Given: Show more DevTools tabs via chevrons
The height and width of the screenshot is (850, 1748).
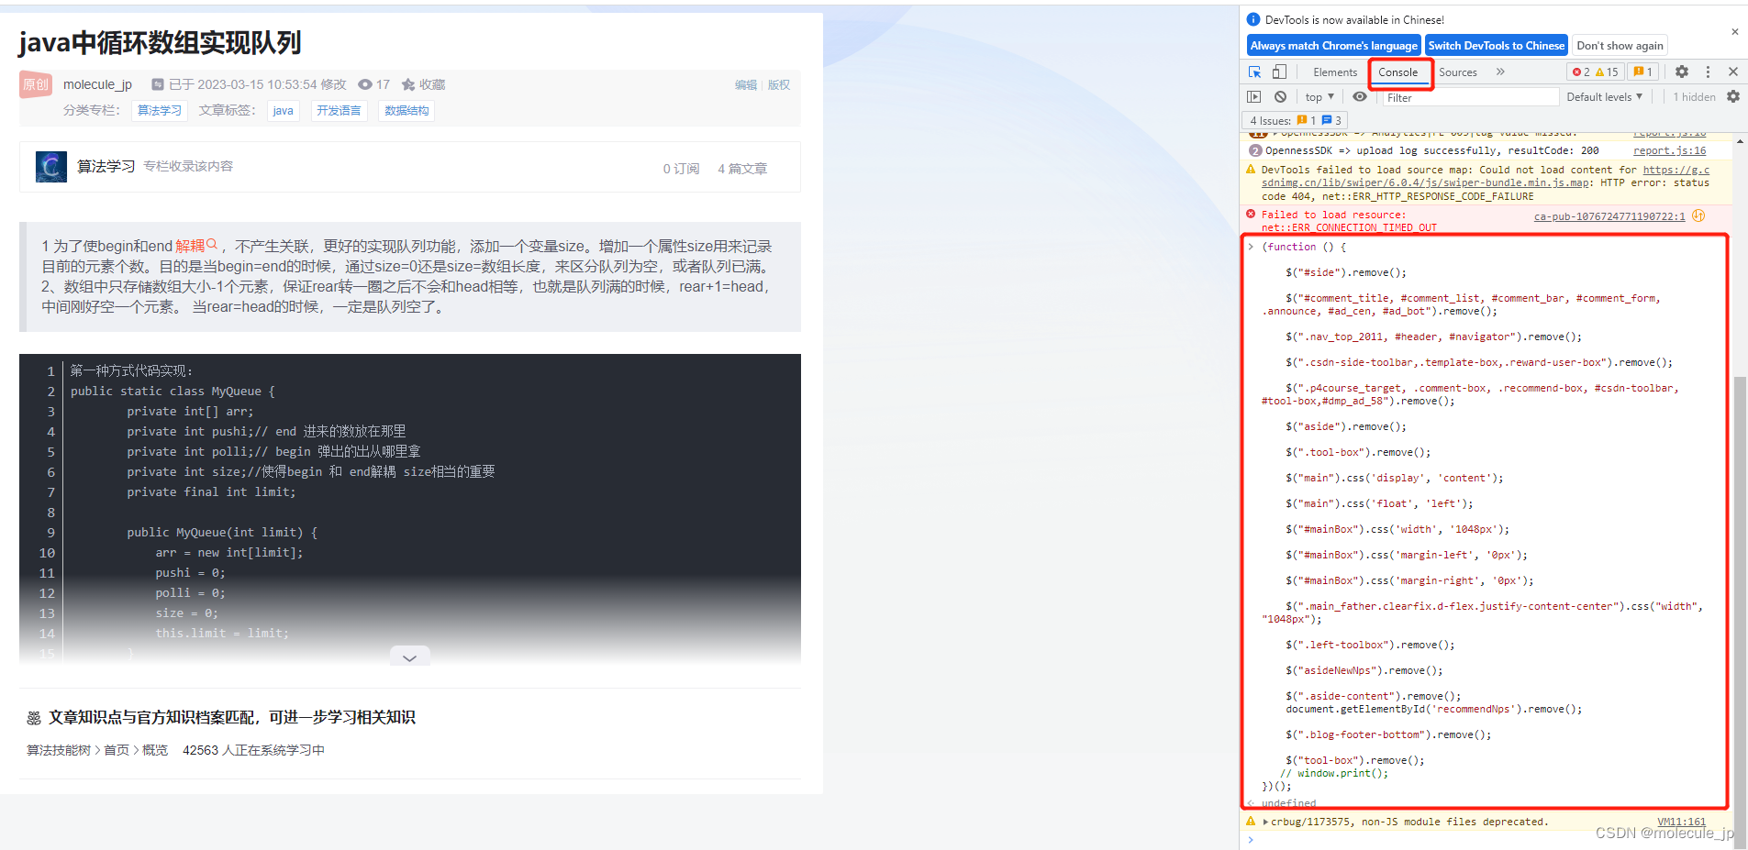Looking at the screenshot, I should click(x=1500, y=72).
